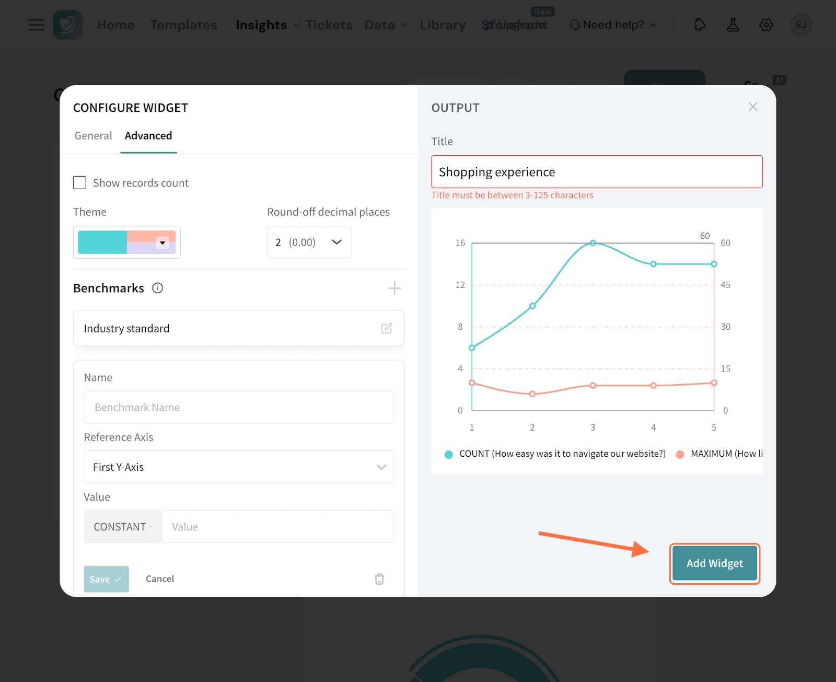
Task: Click the Add Widget button
Action: pyautogui.click(x=714, y=563)
